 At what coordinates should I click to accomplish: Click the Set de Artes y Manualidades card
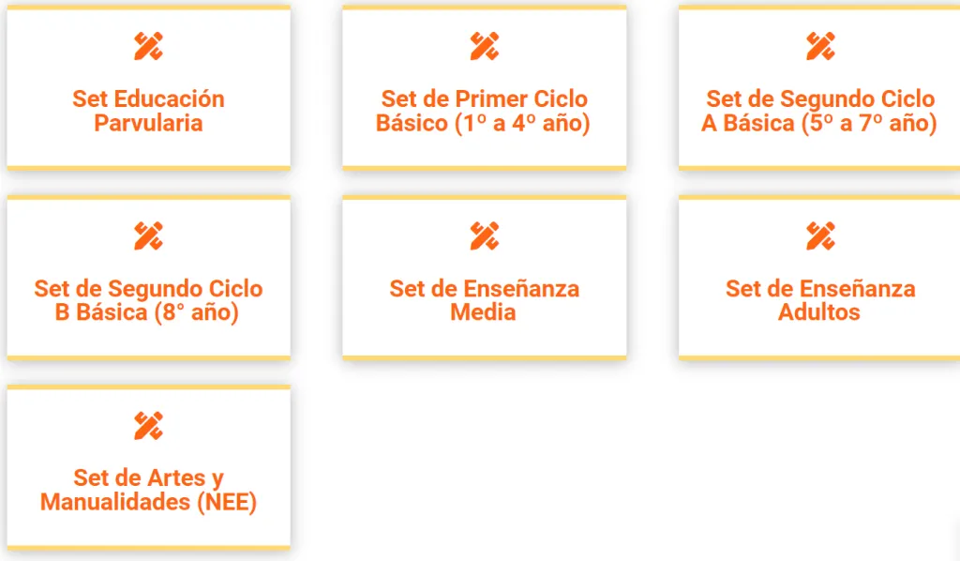pyautogui.click(x=148, y=465)
